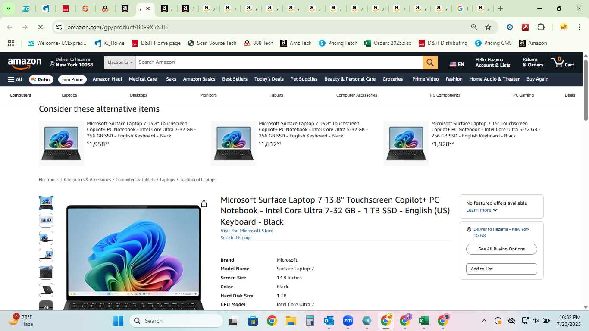
Task: Open Zoom from the taskbar
Action: [x=348, y=321]
